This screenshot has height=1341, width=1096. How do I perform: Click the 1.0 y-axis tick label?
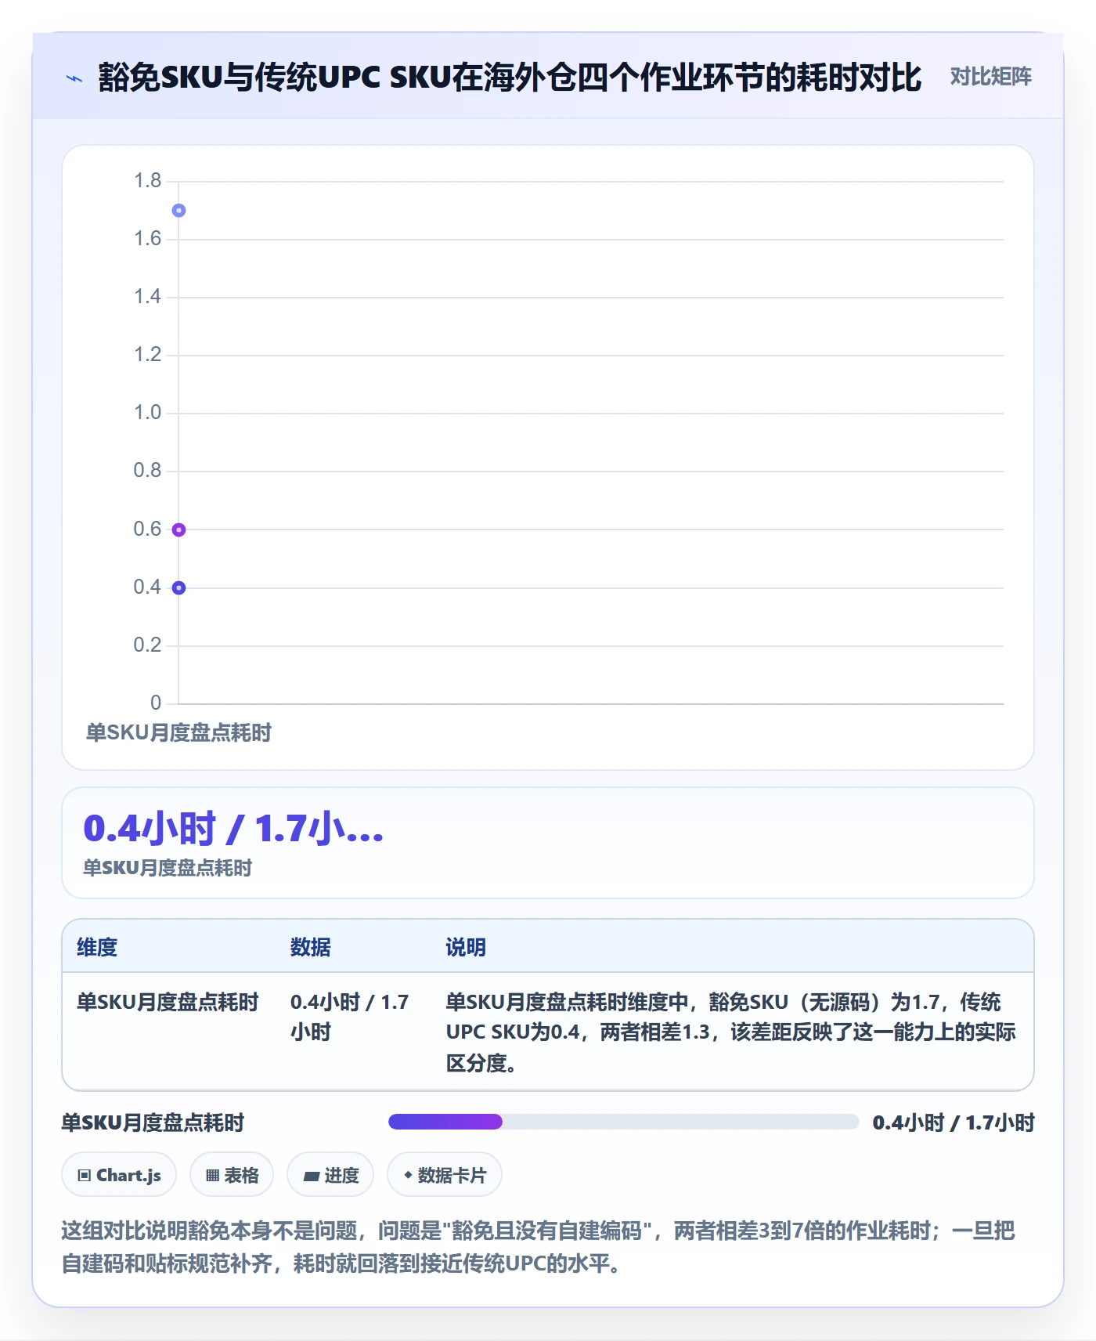(147, 413)
